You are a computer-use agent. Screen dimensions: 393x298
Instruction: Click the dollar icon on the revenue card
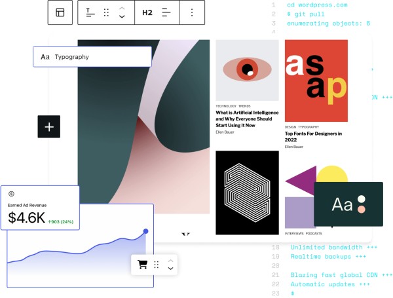[x=11, y=194]
